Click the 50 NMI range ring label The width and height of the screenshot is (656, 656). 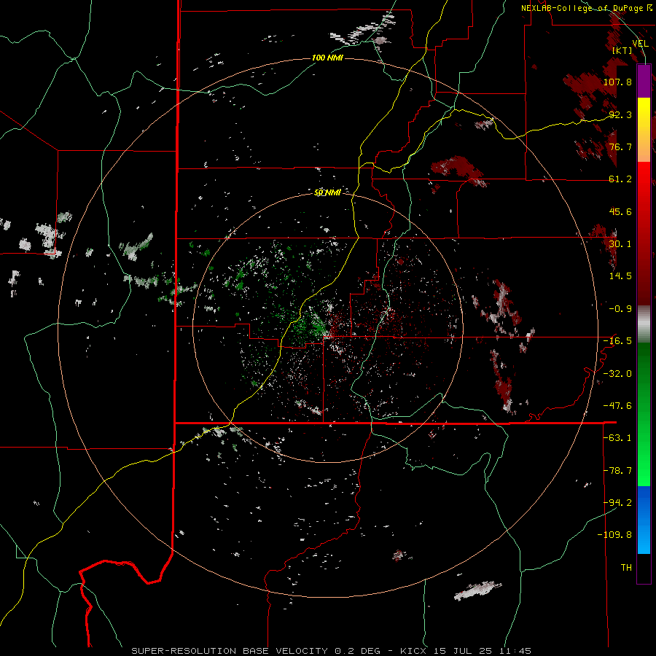tap(327, 192)
